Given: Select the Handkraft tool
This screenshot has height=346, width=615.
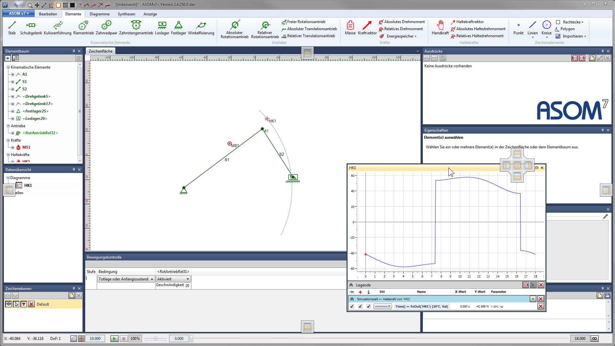Looking at the screenshot, I should [440, 28].
